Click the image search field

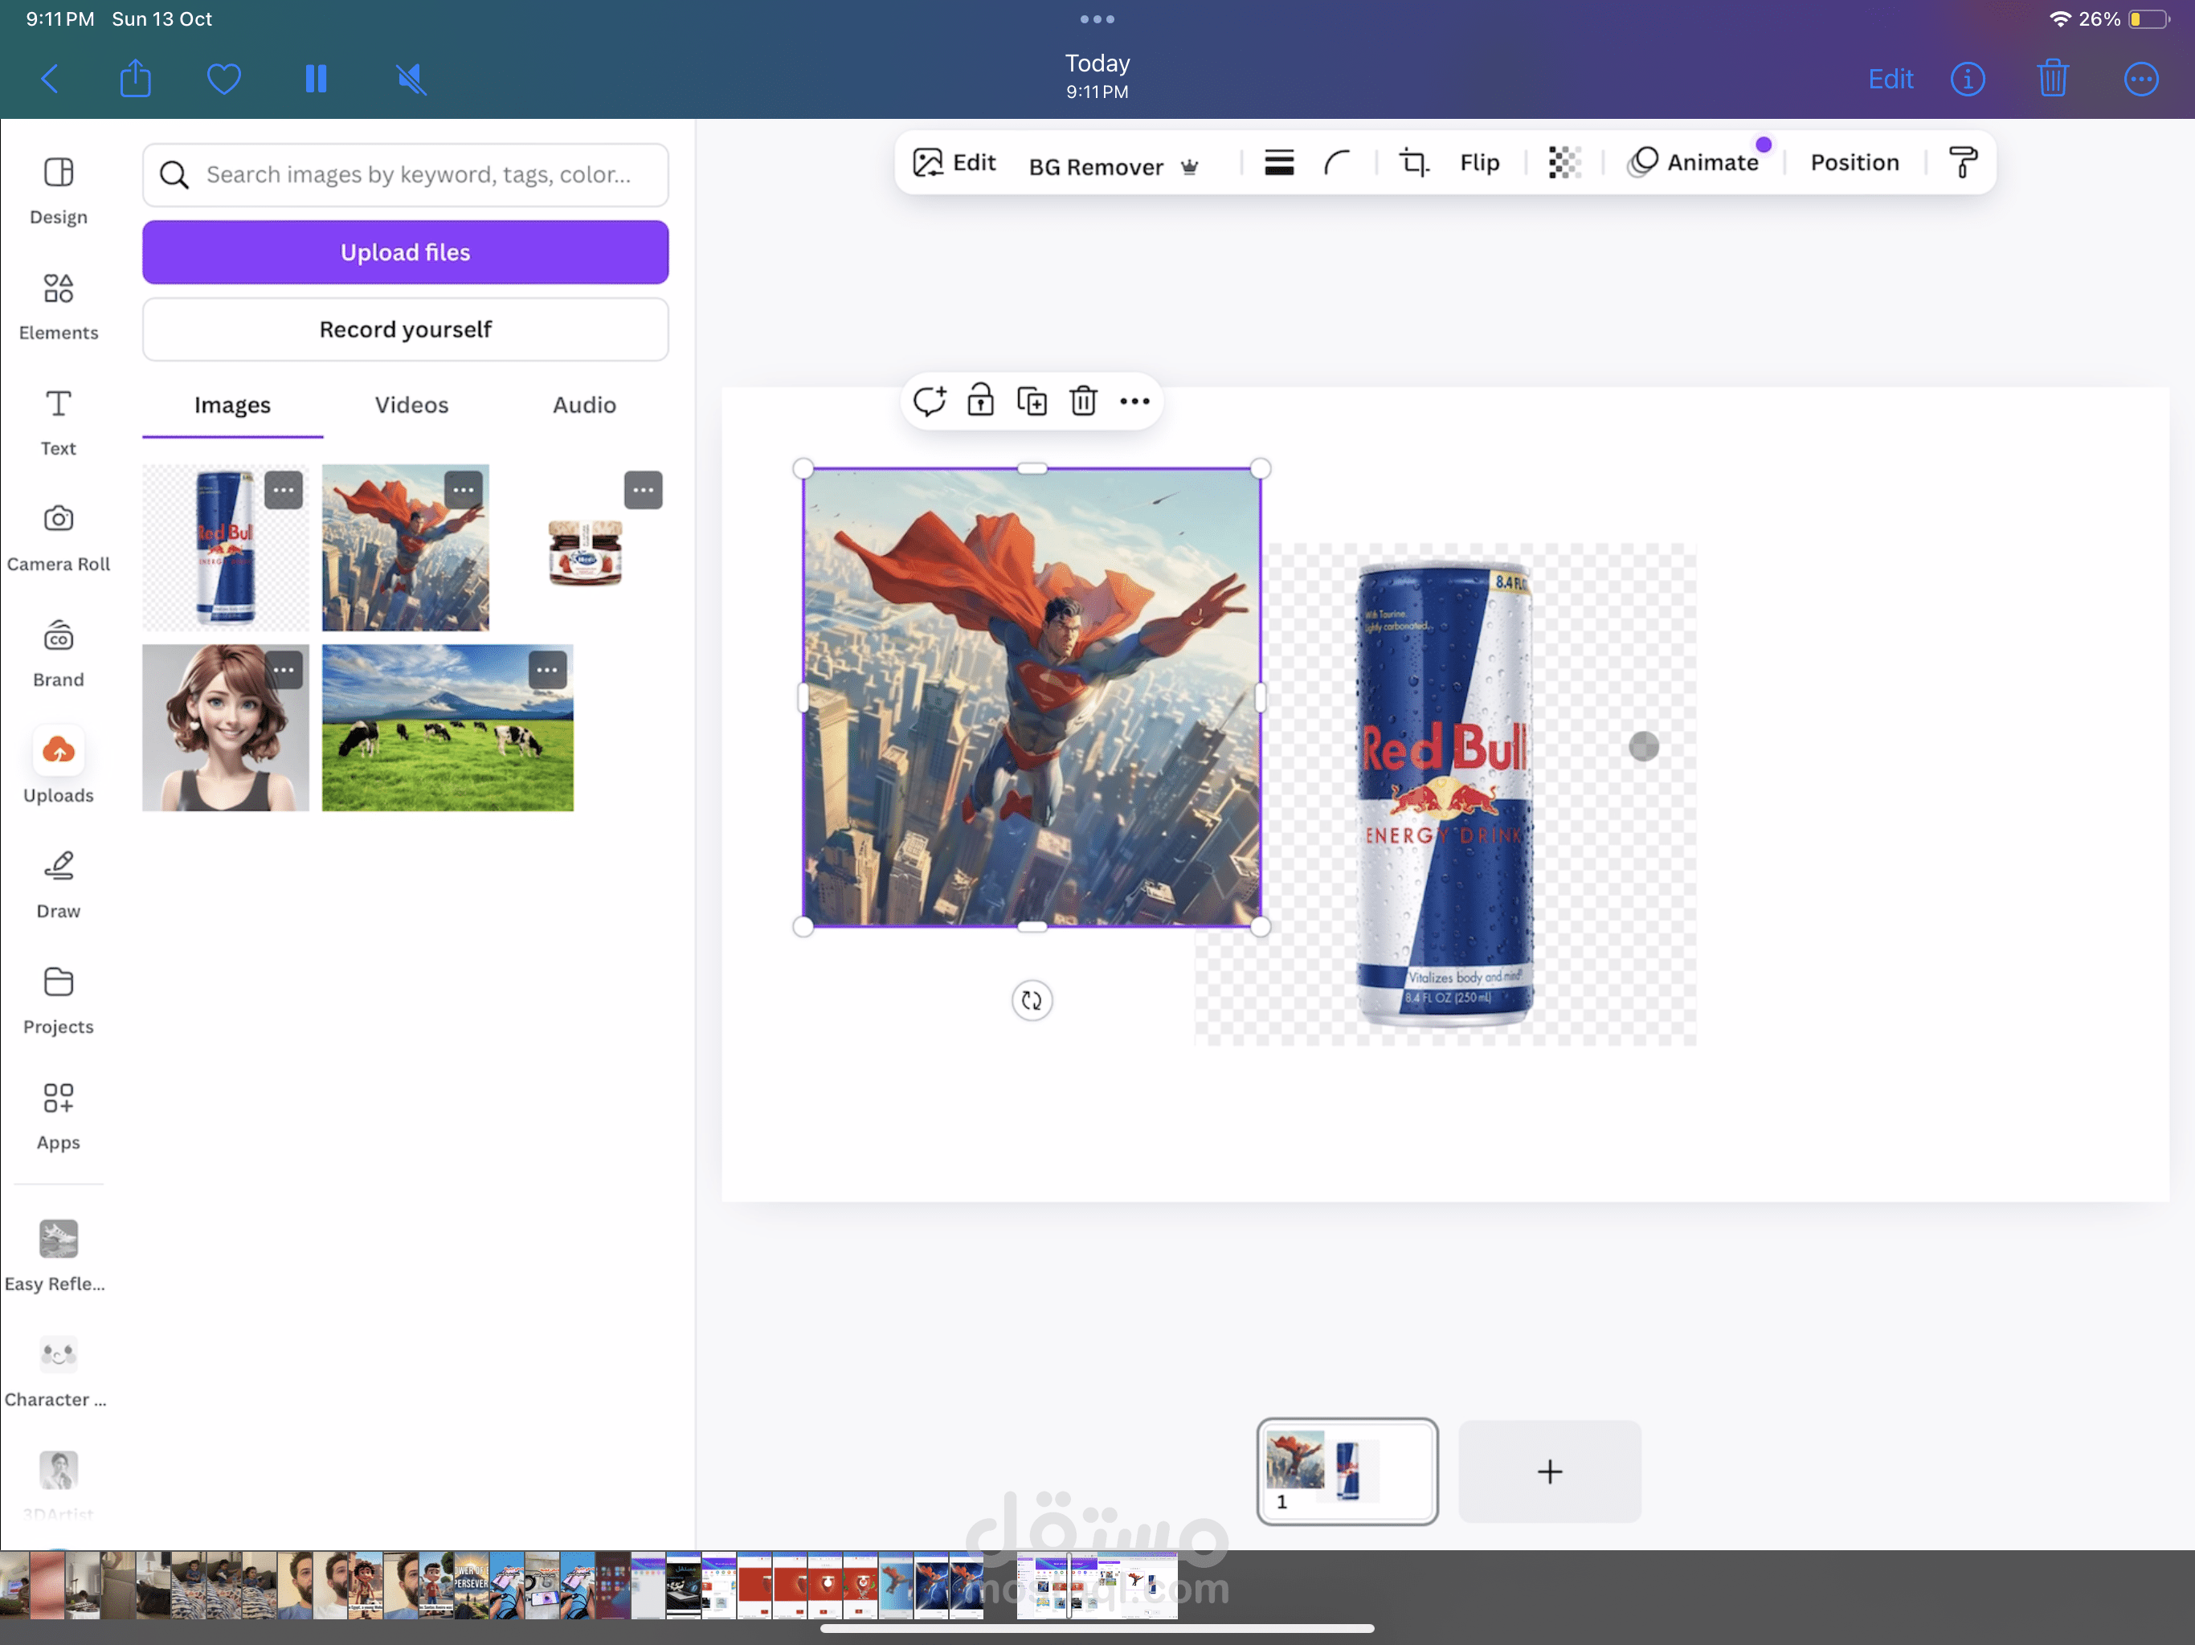[417, 174]
